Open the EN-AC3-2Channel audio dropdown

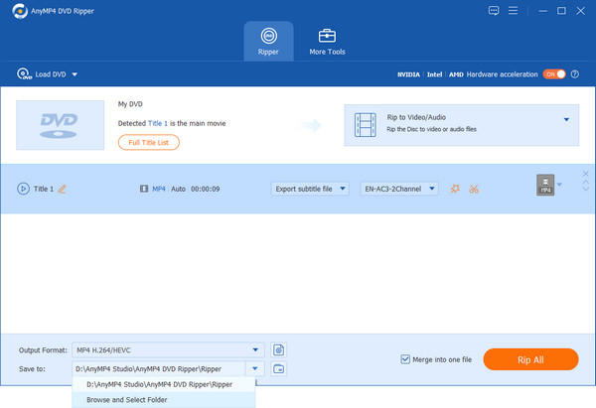(398, 189)
